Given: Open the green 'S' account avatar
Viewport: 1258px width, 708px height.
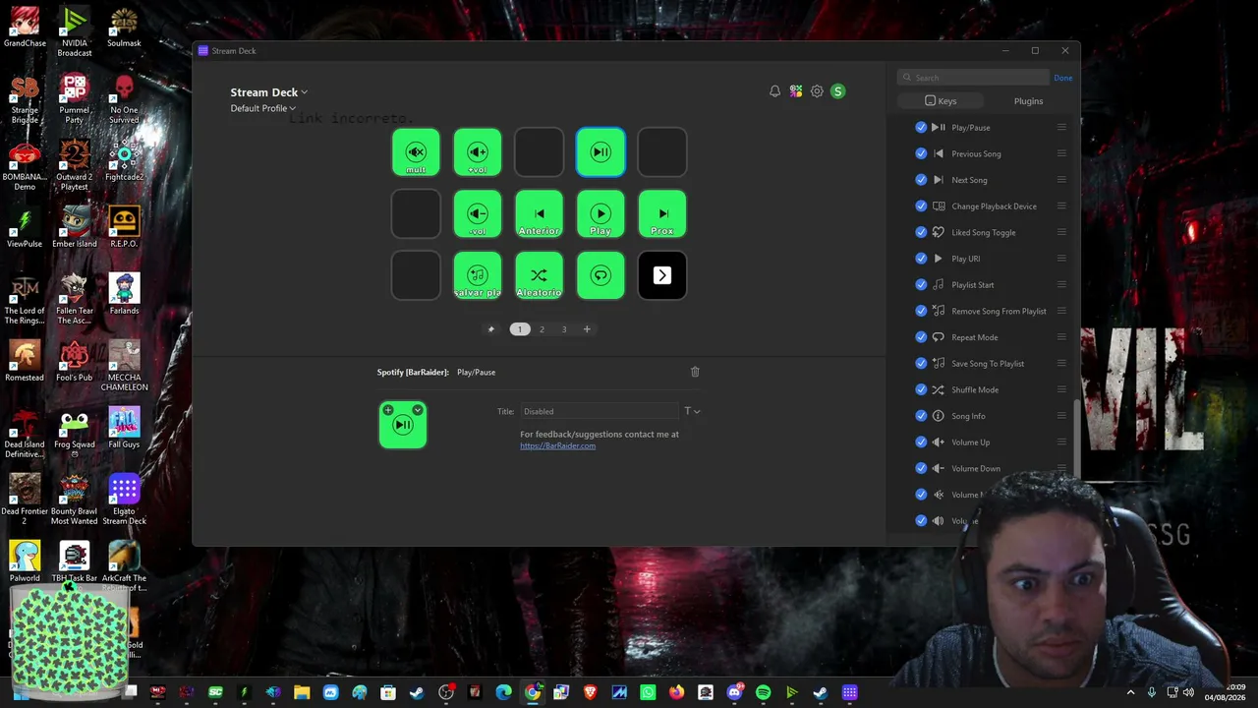Looking at the screenshot, I should (x=837, y=91).
